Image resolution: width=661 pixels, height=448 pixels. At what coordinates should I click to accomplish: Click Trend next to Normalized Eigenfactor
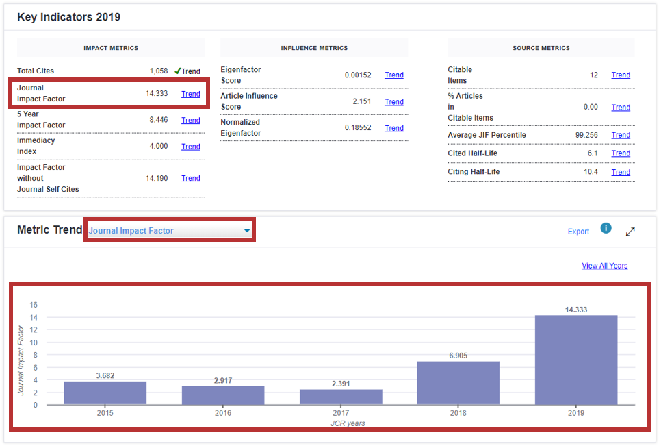point(393,127)
